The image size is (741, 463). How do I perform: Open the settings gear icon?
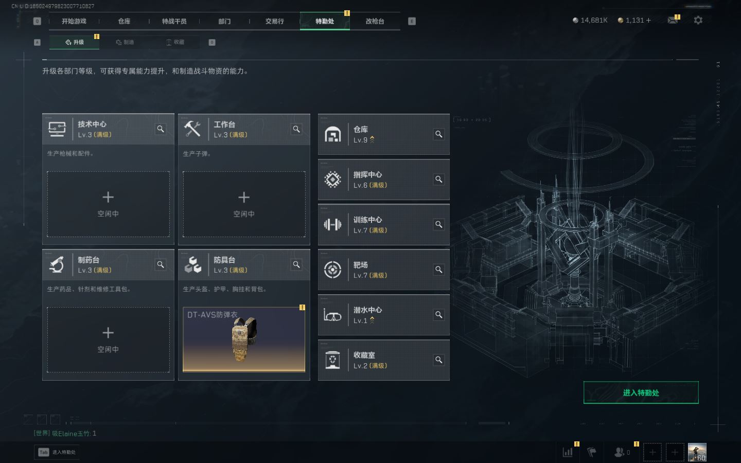pos(698,20)
